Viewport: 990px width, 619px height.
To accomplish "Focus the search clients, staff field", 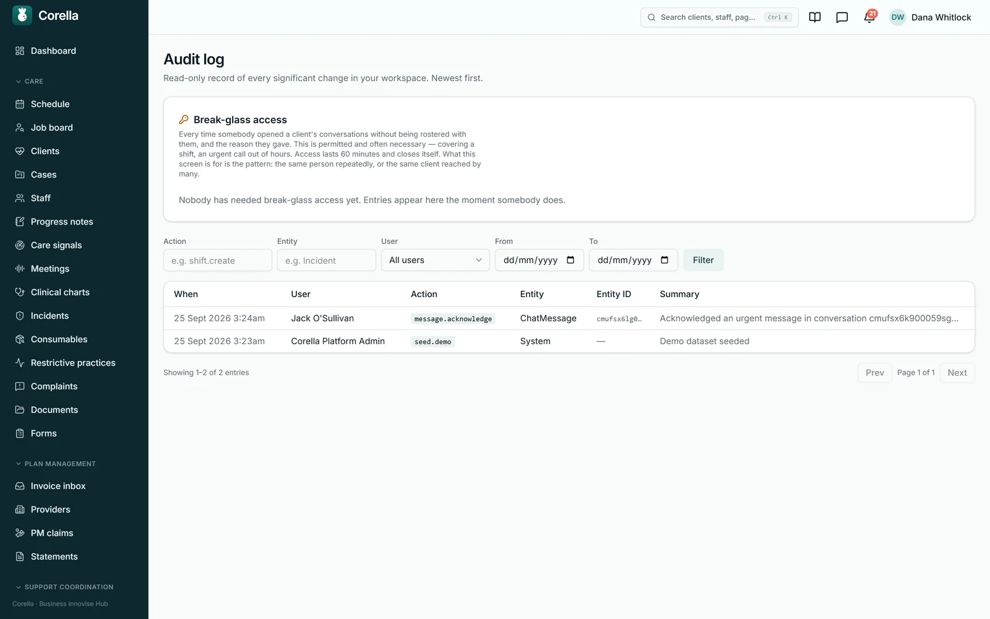I will tap(720, 17).
